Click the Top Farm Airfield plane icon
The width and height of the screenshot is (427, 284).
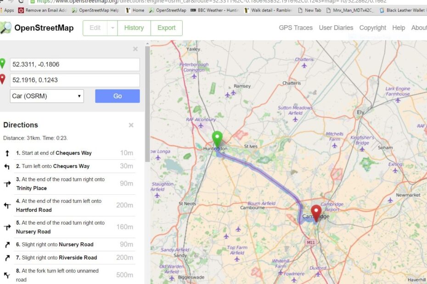237,259
